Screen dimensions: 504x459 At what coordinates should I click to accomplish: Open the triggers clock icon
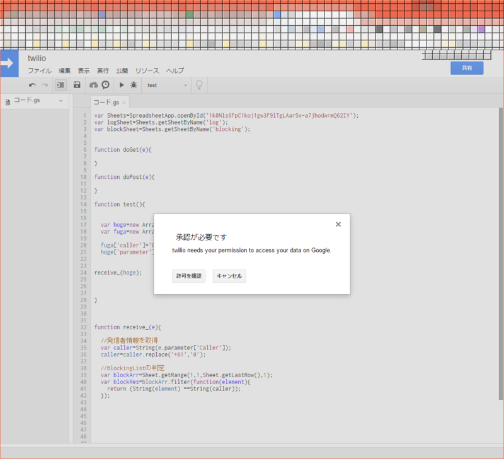(105, 85)
